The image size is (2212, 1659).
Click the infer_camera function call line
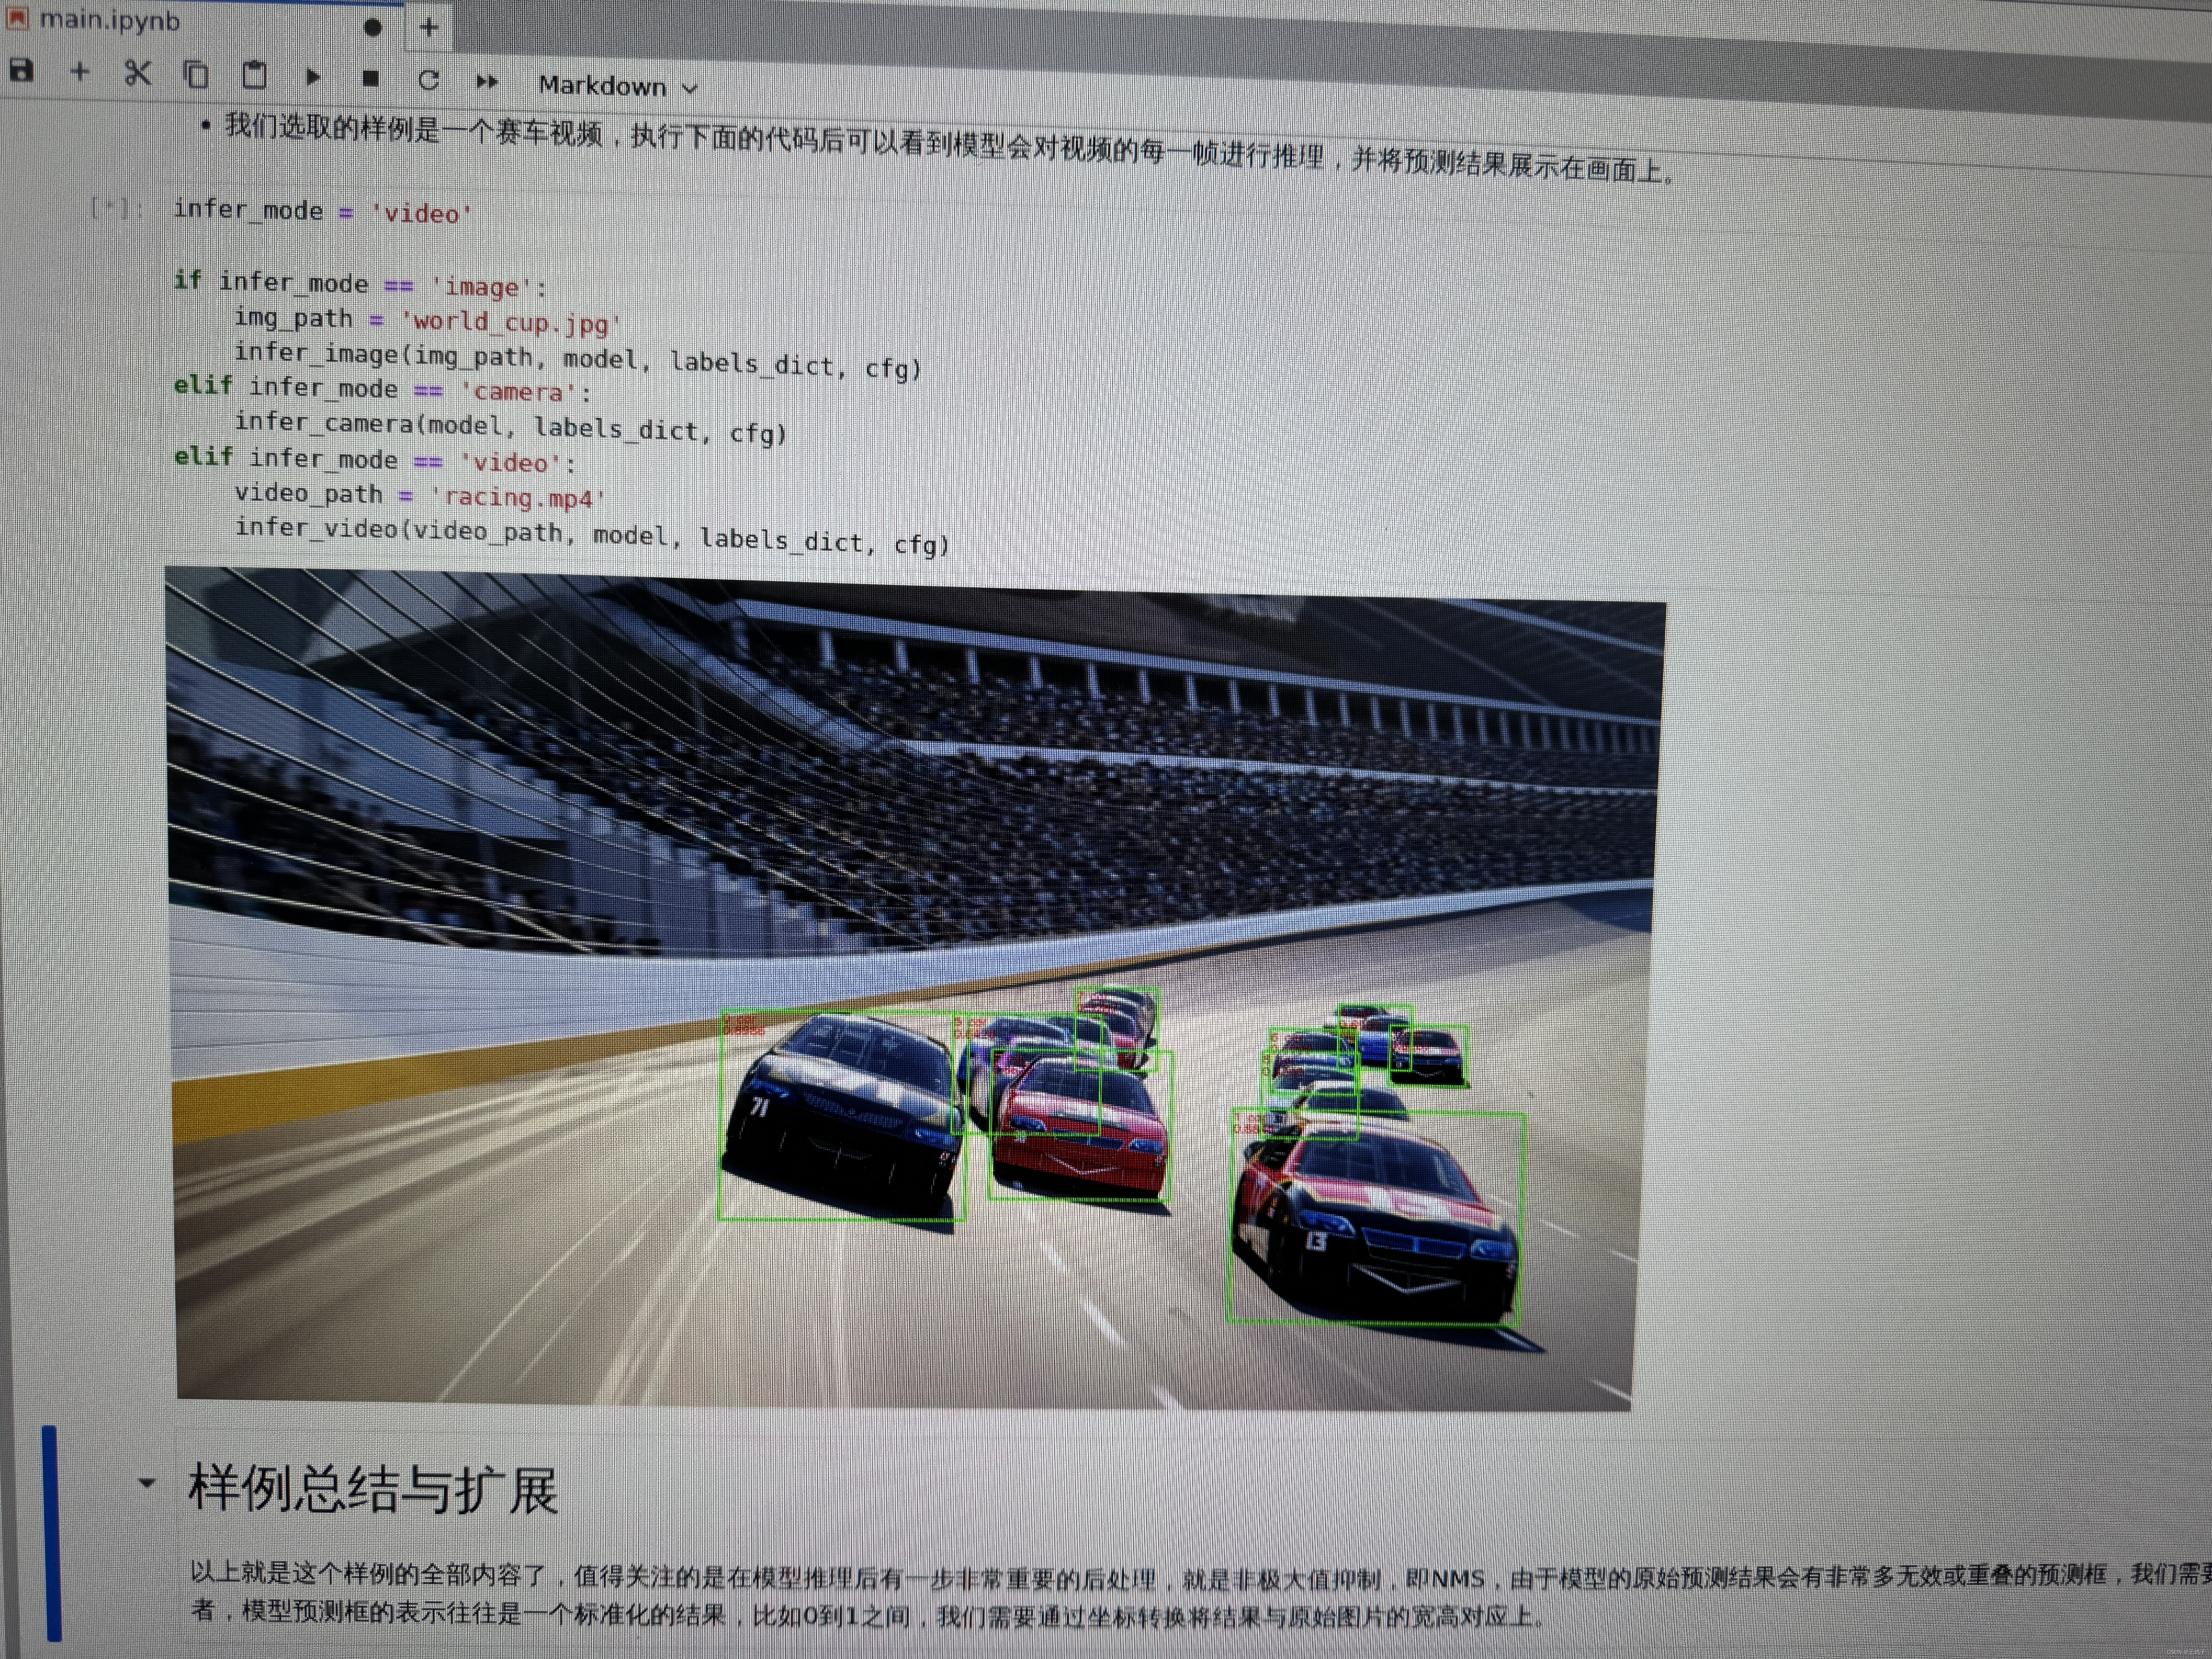[x=511, y=427]
